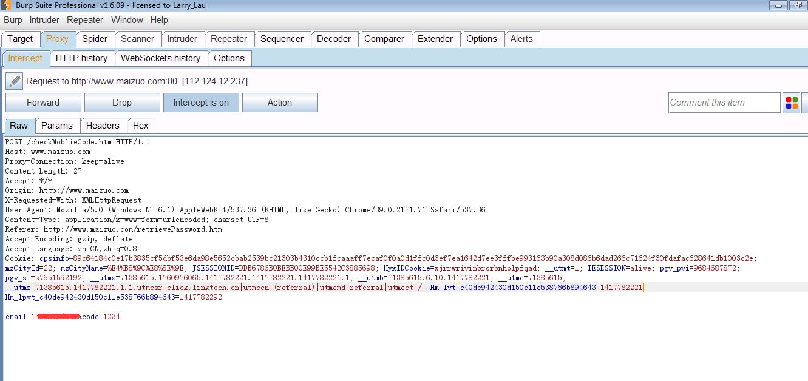Select the Raw message view tab
Viewport: 808px width, 381px height.
(19, 126)
